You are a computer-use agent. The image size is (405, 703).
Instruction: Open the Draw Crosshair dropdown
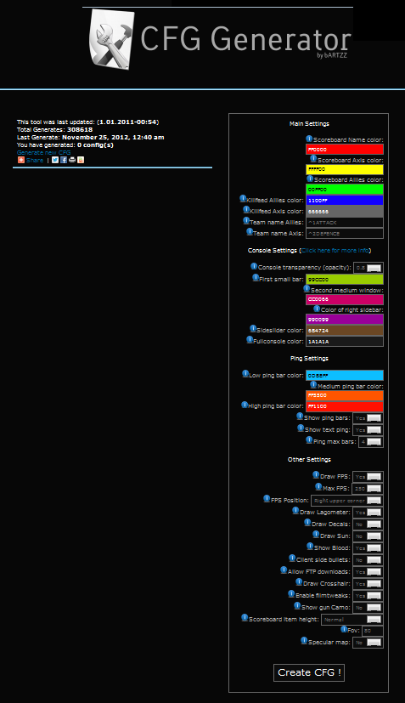368,584
